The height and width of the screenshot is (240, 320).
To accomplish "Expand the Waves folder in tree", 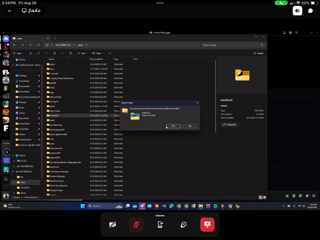I will (x=14, y=193).
